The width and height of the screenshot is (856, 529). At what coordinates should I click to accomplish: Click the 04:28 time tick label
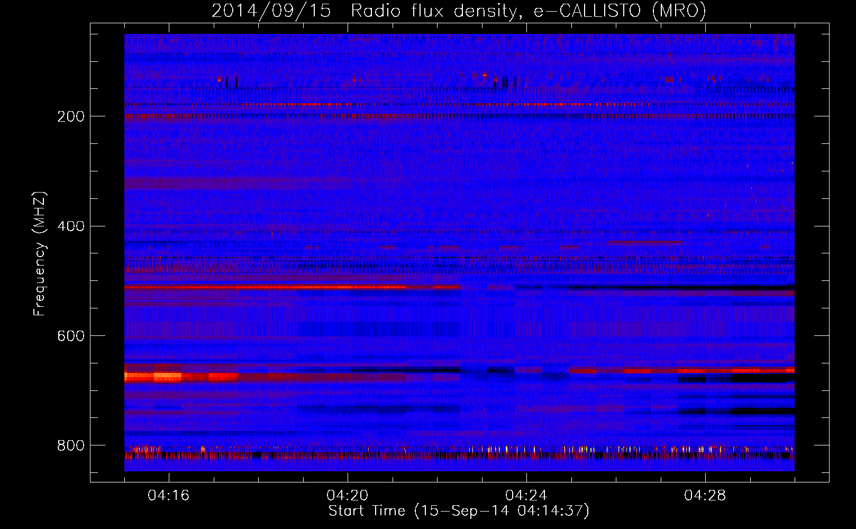705,495
